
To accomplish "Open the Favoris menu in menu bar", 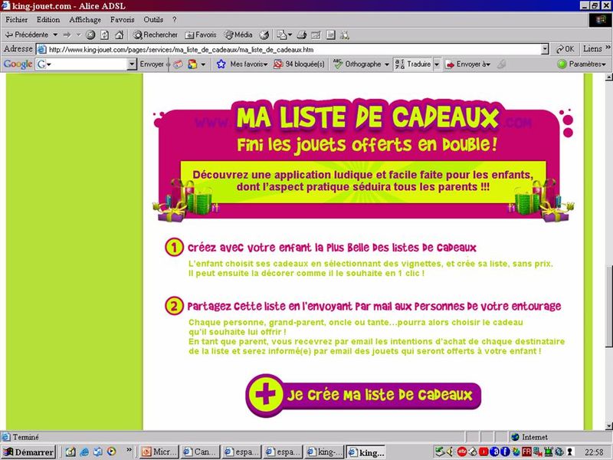I will 122,20.
